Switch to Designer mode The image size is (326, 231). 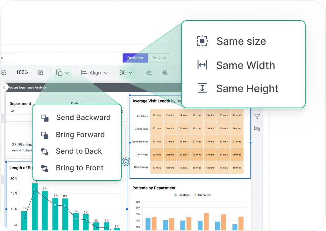tap(135, 58)
